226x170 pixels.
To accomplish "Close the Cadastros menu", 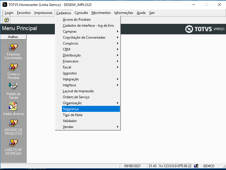I will pyautogui.click(x=64, y=13).
